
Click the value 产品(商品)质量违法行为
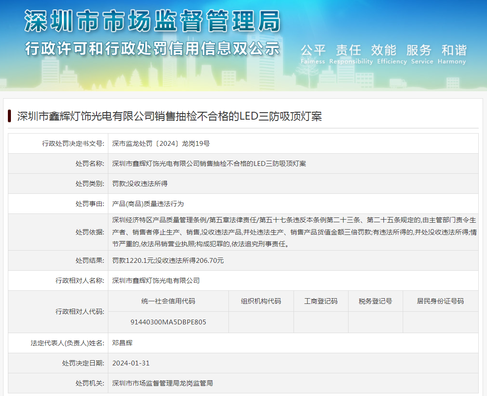click(148, 204)
